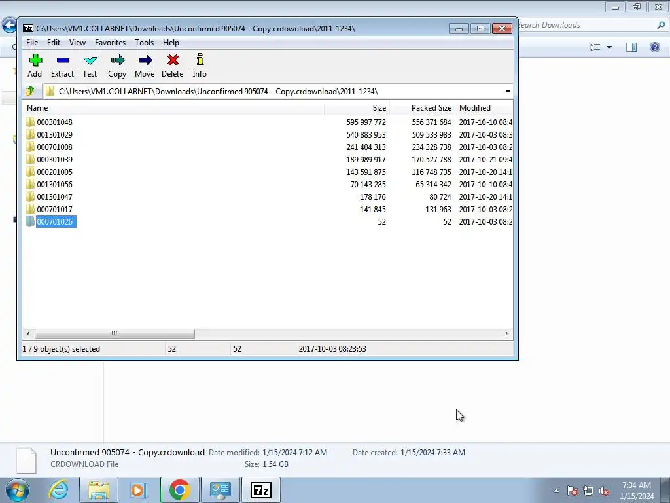Click Explorer back navigation button
This screenshot has height=503, width=670.
(9, 26)
